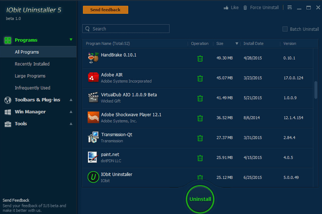Click the Like thumbs-up icon

click(x=226, y=8)
